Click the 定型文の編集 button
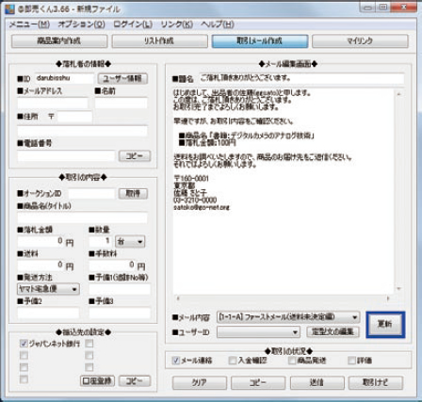422x402 pixels. [x=333, y=331]
